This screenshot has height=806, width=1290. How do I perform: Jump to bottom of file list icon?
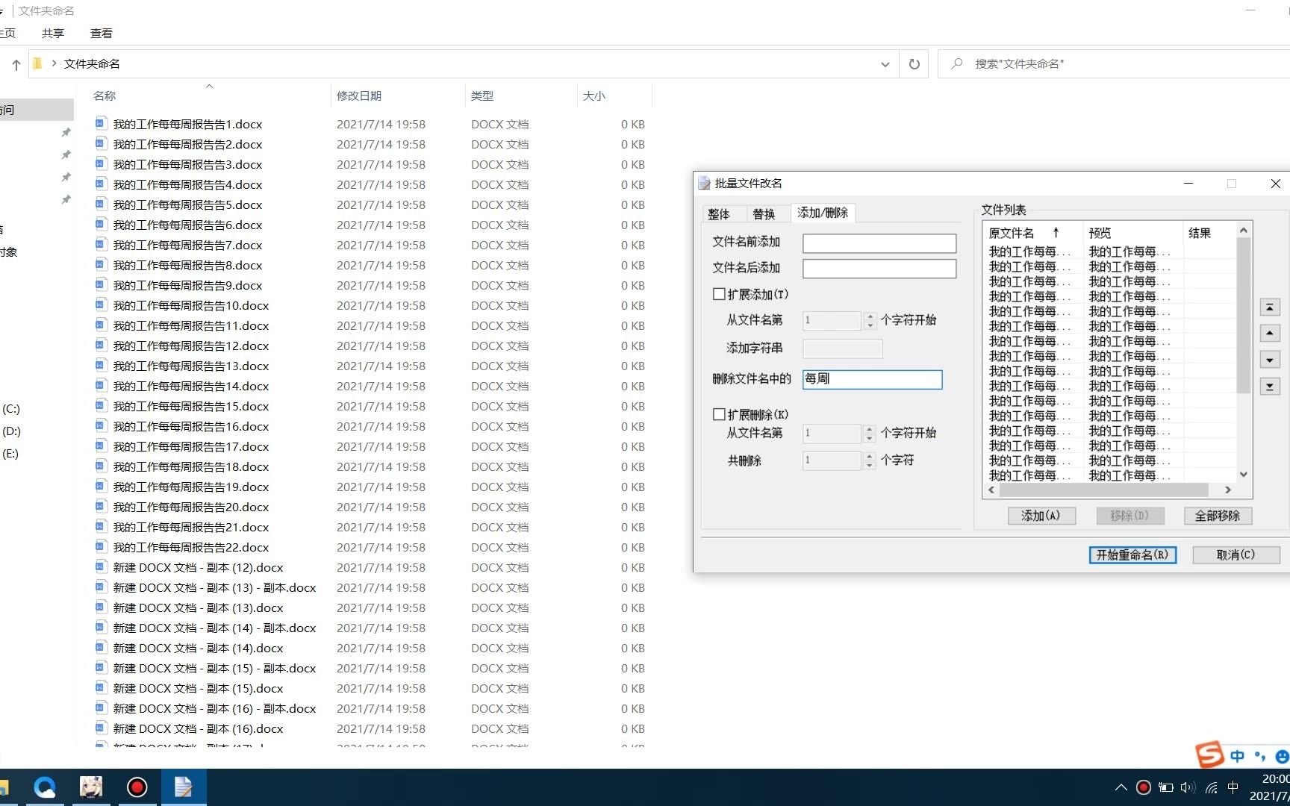pos(1270,386)
